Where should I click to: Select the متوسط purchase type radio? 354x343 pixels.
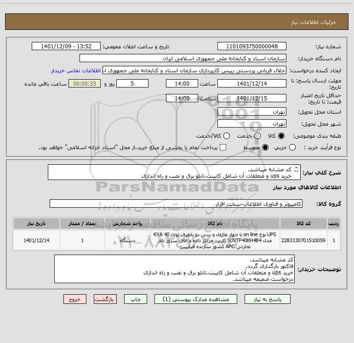click(265, 147)
